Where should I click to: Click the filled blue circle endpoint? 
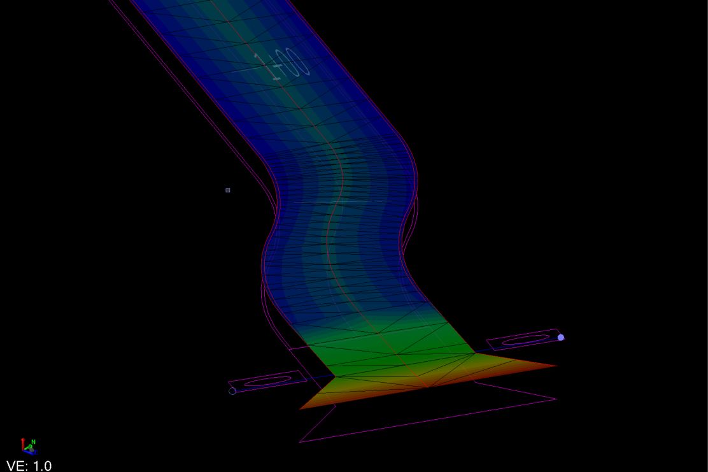(561, 338)
